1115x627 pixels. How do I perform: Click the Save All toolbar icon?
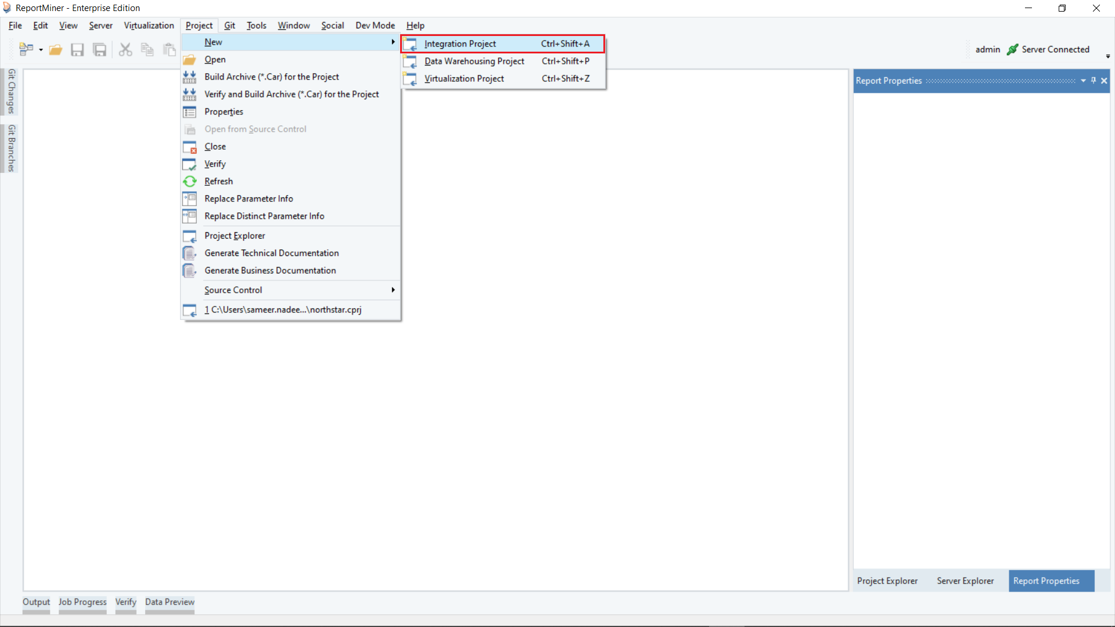click(x=100, y=50)
